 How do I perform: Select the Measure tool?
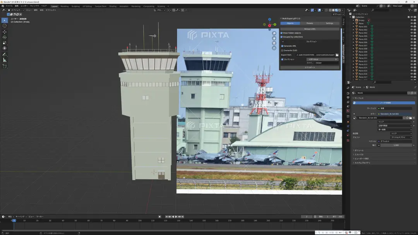5,60
